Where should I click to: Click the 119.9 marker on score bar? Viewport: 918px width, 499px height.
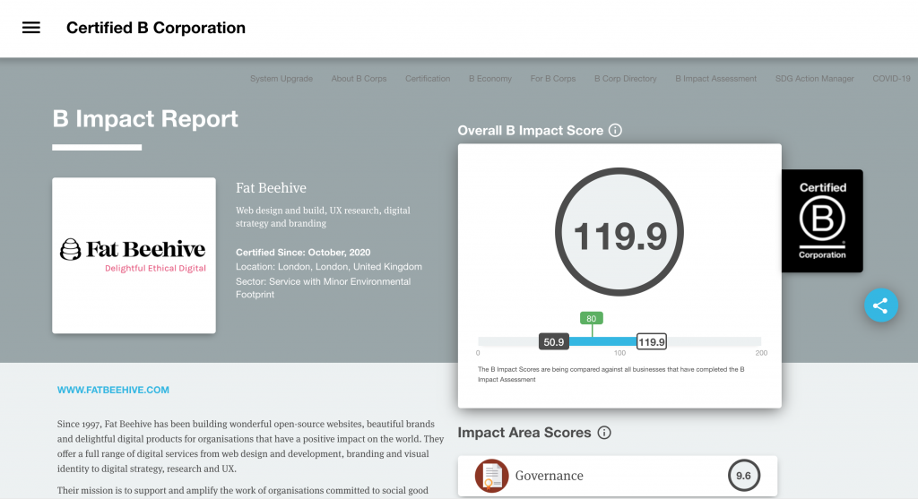click(651, 341)
